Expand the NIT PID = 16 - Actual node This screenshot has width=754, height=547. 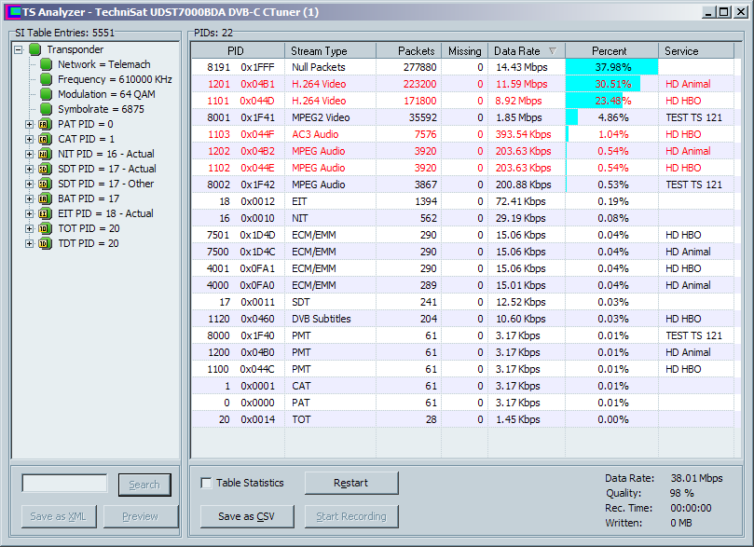coord(29,154)
